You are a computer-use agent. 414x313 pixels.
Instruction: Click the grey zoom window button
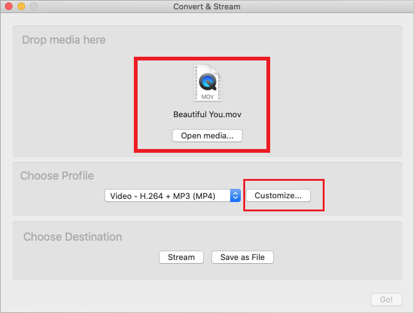pos(34,7)
